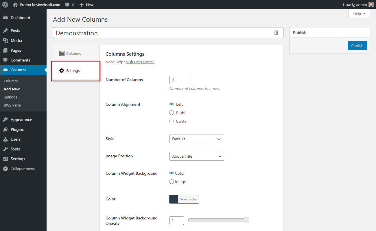The image size is (376, 231).
Task: Choose Image as widget background
Action: pos(172,182)
